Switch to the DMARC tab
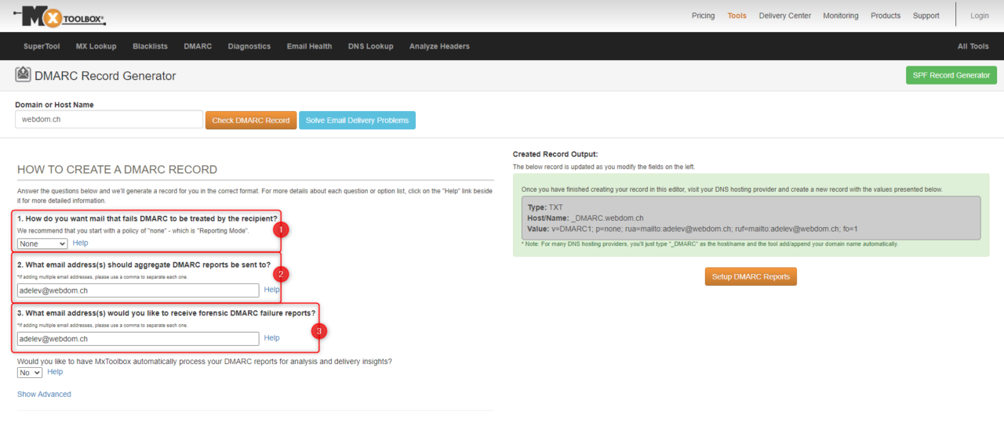 click(x=198, y=46)
